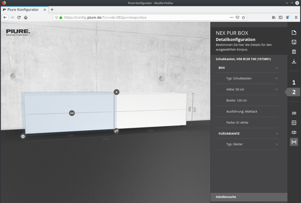
Task: Click the horizontal move arrows handle
Action: point(72,113)
